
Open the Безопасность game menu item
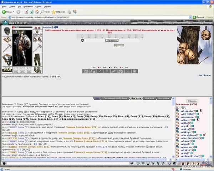tap(170, 21)
